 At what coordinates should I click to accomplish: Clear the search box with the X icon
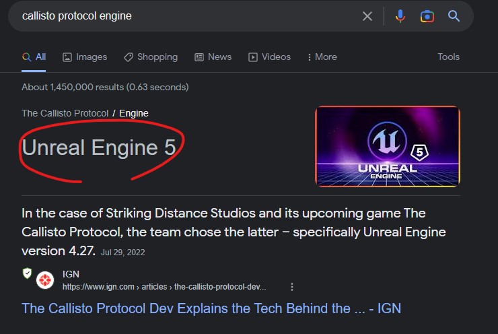(x=367, y=16)
